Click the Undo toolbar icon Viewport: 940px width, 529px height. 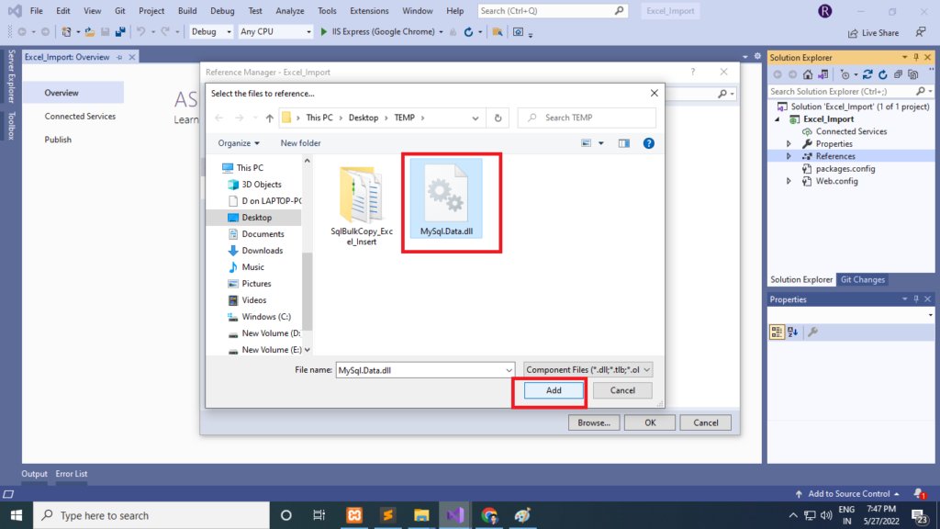[140, 32]
